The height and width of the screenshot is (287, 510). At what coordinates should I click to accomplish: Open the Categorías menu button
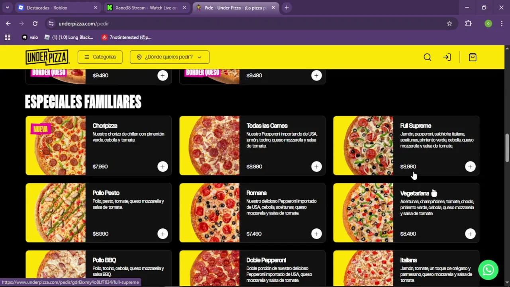pos(100,57)
